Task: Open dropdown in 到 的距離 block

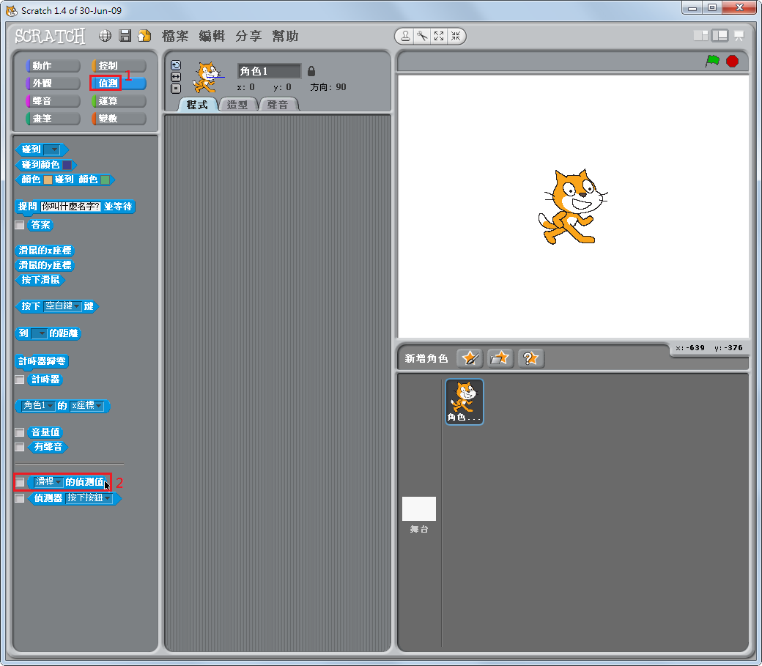Action: coord(39,333)
